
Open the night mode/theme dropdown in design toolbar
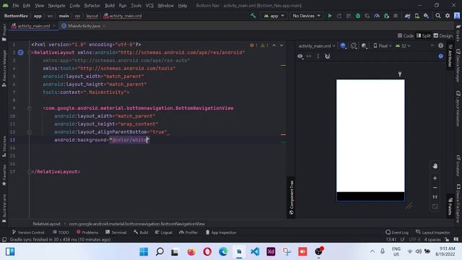(x=364, y=45)
